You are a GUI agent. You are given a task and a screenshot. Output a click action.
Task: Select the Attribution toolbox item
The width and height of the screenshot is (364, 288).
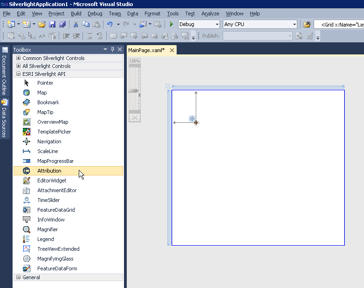pyautogui.click(x=68, y=171)
